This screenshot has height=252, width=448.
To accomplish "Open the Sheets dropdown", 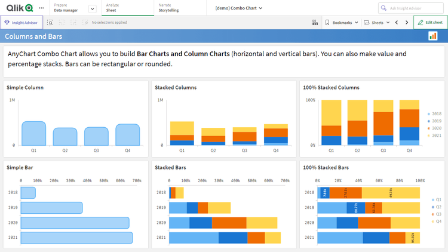I will click(376, 22).
